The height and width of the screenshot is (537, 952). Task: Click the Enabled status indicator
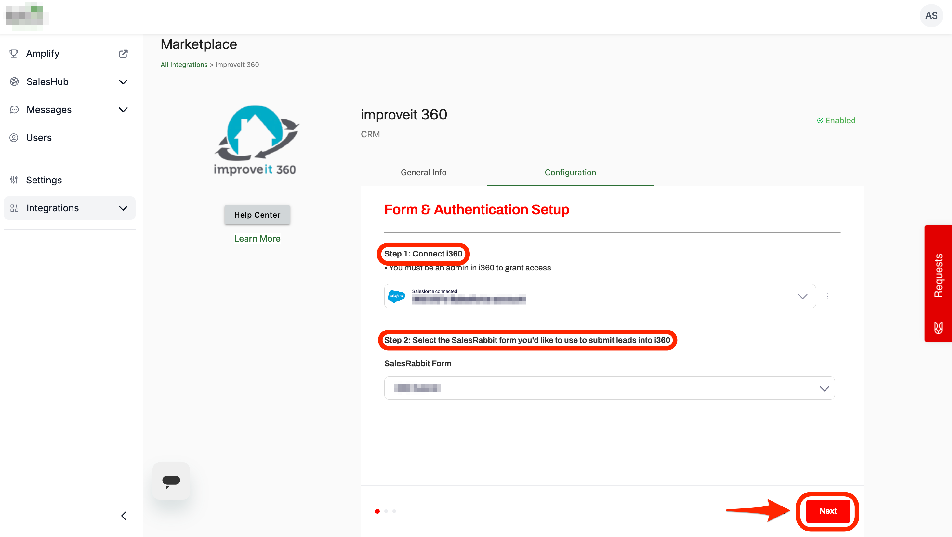point(837,120)
